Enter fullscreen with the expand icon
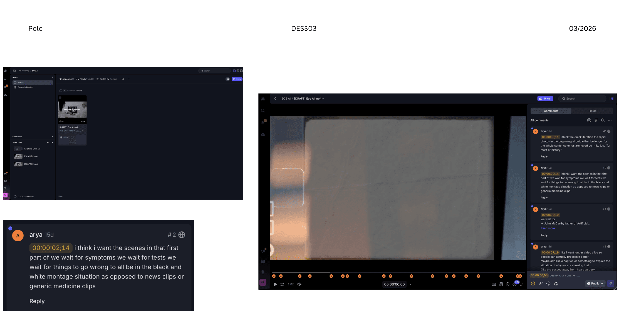Viewport: 624px width, 319px height. 522,284
